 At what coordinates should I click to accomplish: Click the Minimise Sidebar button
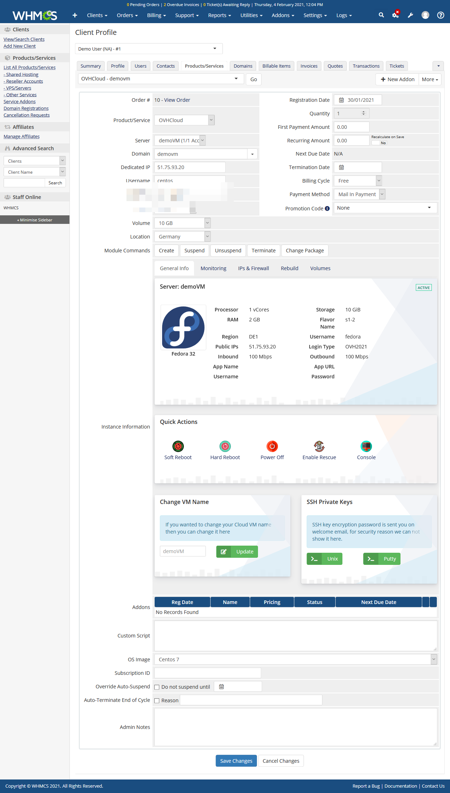pos(35,220)
